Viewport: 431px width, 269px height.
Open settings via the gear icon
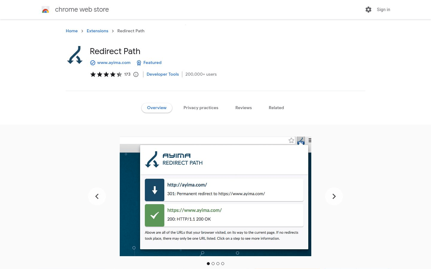point(368,10)
